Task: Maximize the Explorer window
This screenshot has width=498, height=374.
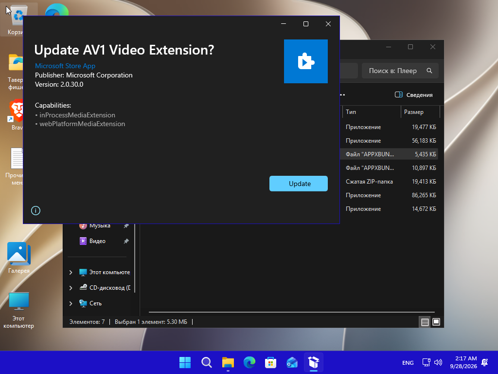Action: coord(410,47)
